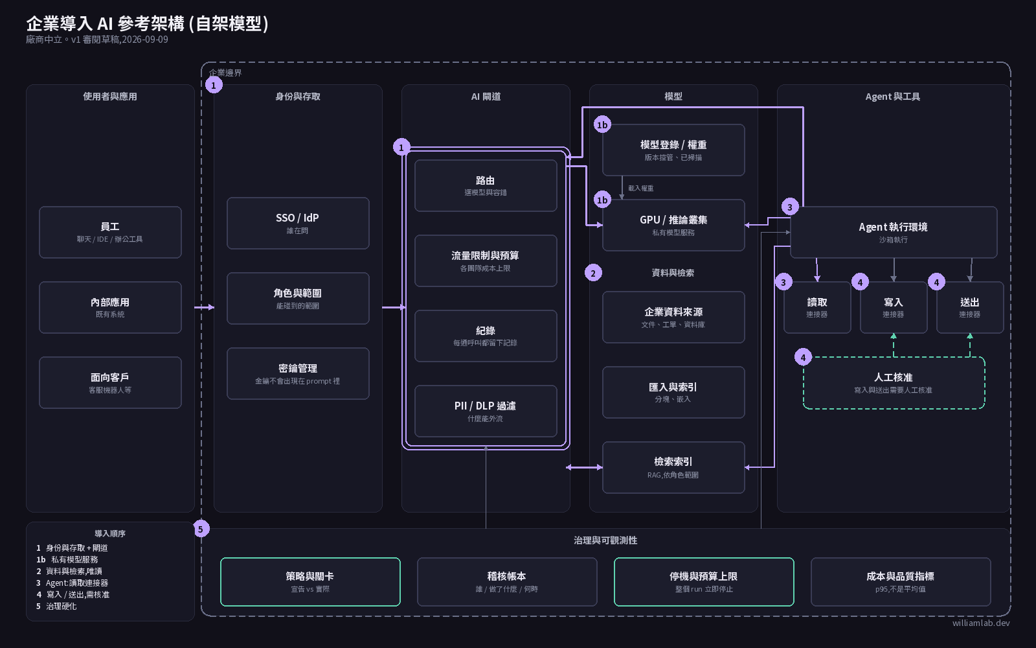Click legend row 治理硬化
The image size is (1036, 648).
56,606
